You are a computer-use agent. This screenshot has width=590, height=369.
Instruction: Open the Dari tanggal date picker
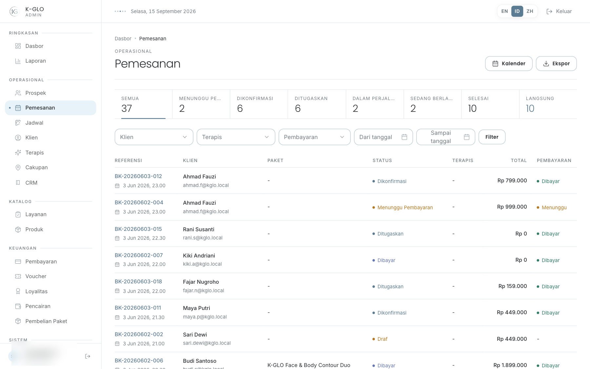383,137
